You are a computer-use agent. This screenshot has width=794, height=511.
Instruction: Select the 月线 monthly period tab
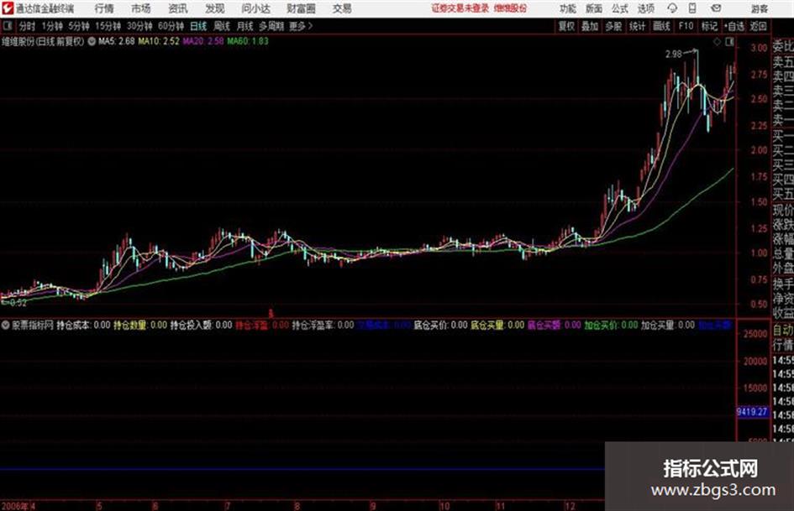[x=245, y=26]
